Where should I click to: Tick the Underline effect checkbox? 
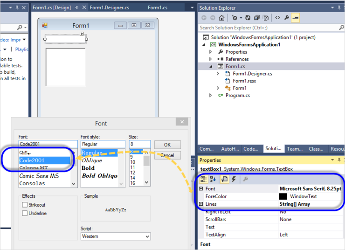click(25, 214)
